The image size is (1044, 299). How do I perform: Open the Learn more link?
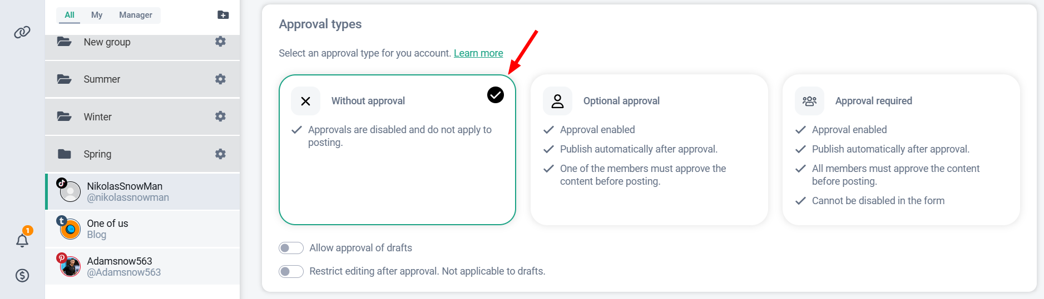478,53
